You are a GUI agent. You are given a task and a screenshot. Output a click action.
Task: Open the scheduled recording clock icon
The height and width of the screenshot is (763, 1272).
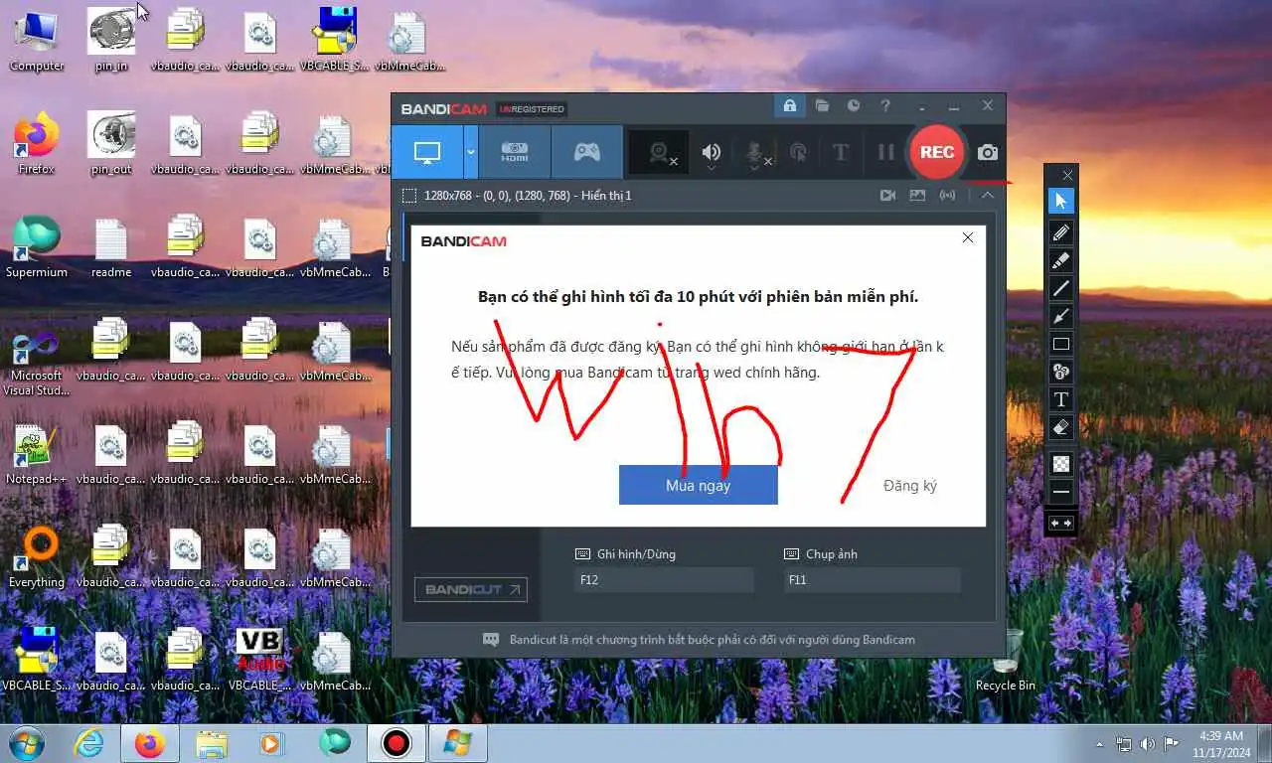pos(854,105)
